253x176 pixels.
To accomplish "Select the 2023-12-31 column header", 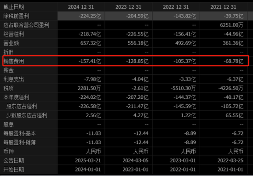I will pyautogui.click(x=128, y=7).
